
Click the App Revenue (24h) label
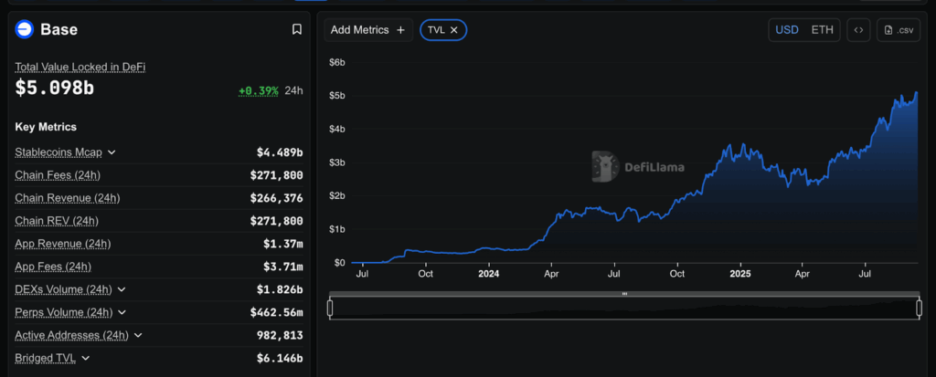(62, 244)
